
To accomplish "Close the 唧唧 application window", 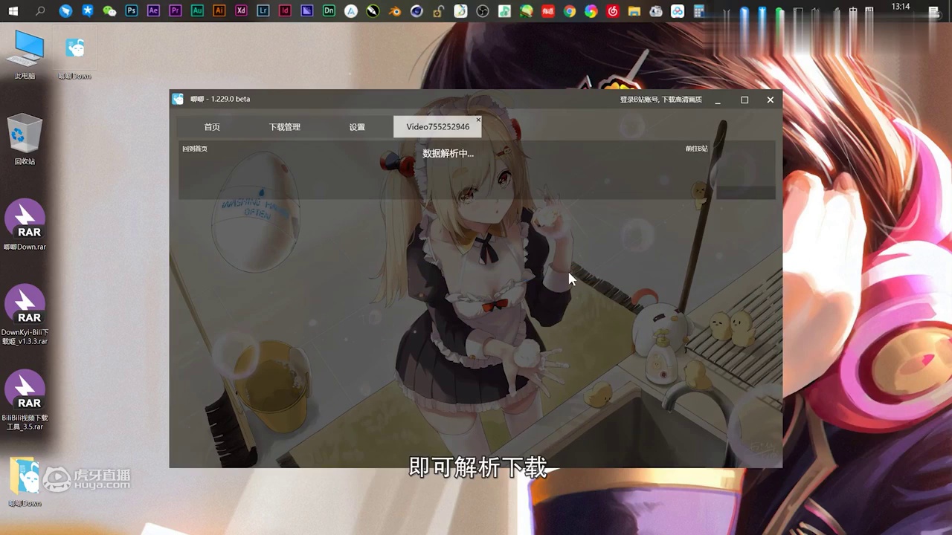I will pyautogui.click(x=771, y=100).
